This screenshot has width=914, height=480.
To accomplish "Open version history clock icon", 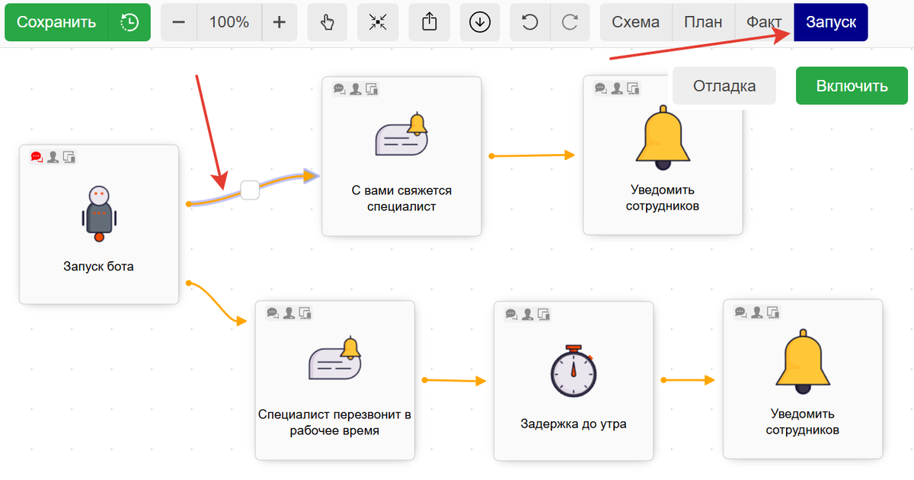I will coord(129,22).
